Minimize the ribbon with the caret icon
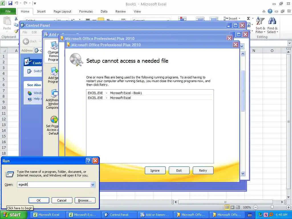This screenshot has height=219, width=292. point(264,11)
